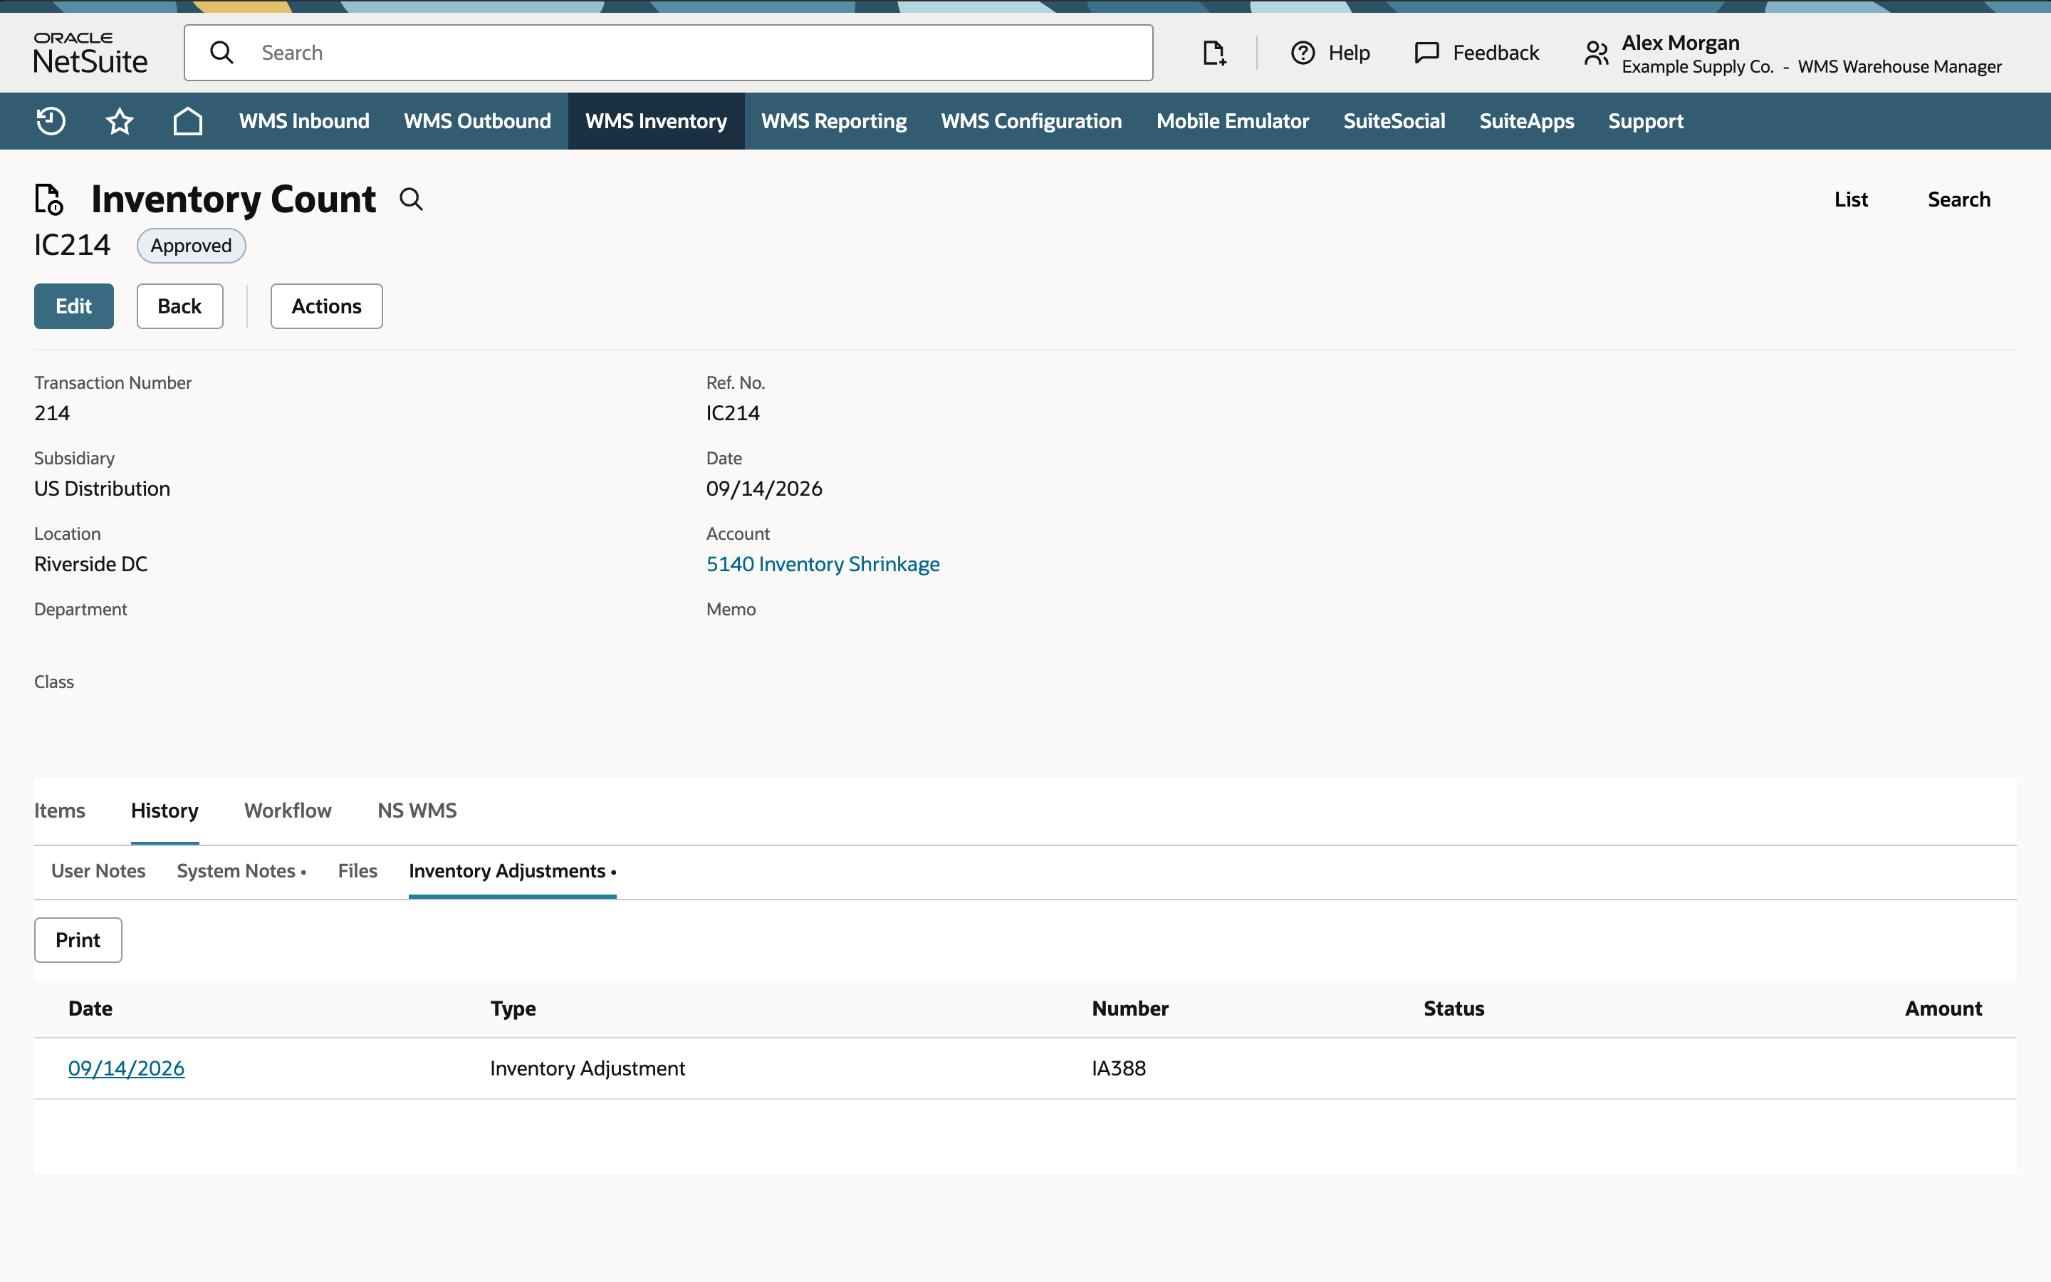Screen dimensions: 2051x1282
Task: Switch to the Workflow tab
Action: coord(288,811)
